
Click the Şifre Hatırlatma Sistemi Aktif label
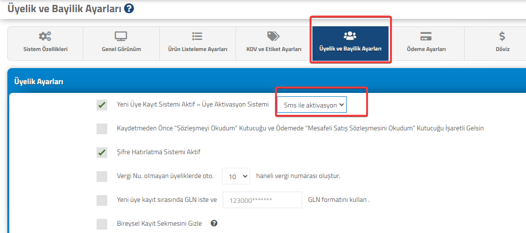(x=158, y=152)
